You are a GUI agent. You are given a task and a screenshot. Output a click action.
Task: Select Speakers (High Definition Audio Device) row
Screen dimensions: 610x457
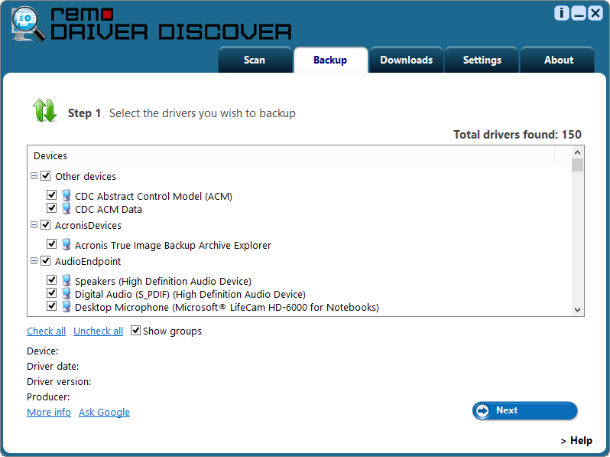pos(163,281)
